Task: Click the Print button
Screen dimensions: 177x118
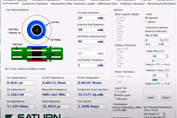Action: tap(151, 98)
